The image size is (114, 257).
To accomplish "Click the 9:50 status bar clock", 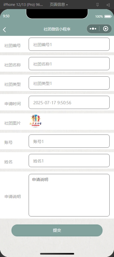I will click(6, 16).
